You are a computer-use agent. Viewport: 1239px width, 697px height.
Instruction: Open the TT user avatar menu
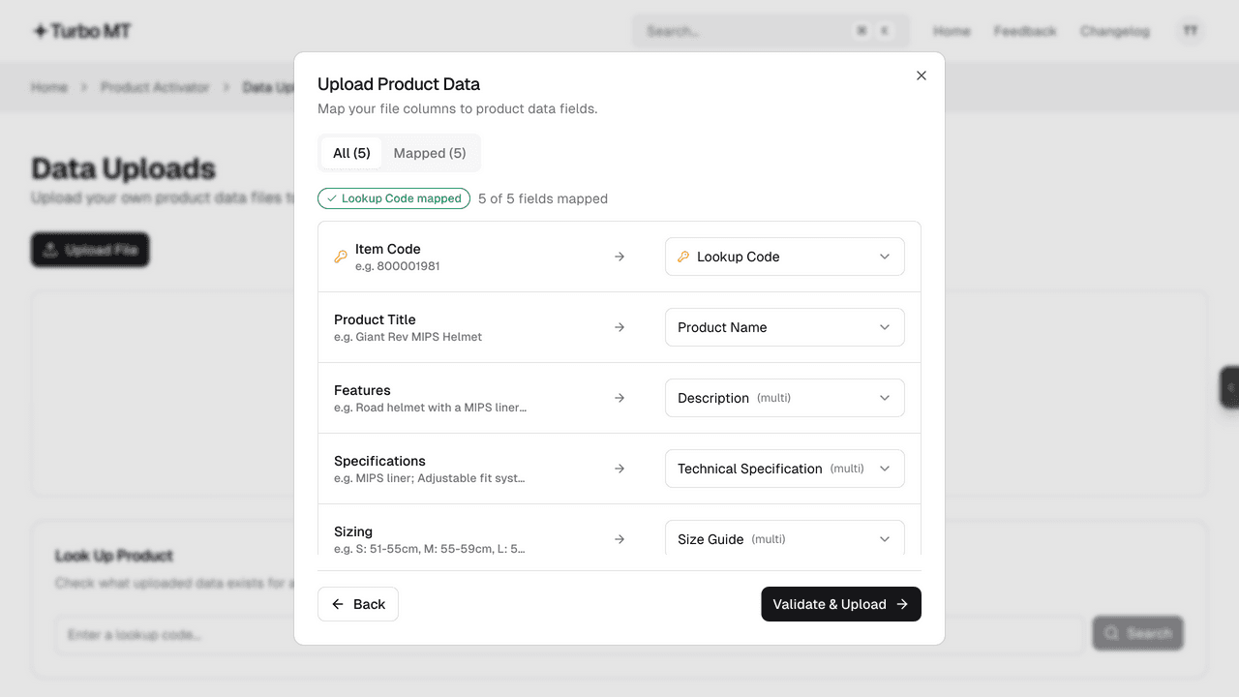[x=1191, y=31]
